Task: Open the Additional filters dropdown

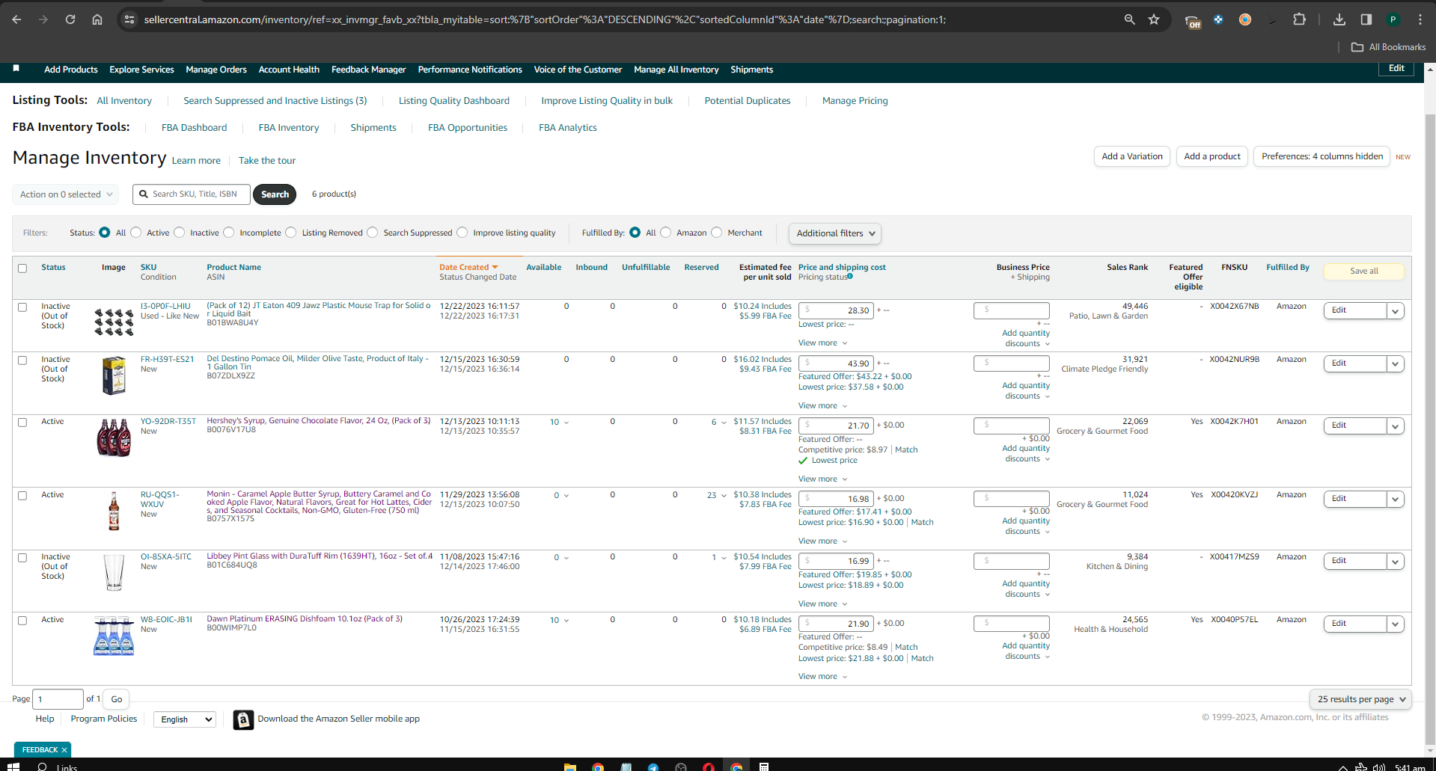Action: (x=835, y=233)
